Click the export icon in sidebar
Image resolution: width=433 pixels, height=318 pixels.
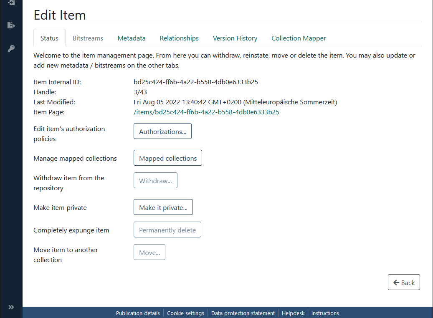(x=11, y=25)
